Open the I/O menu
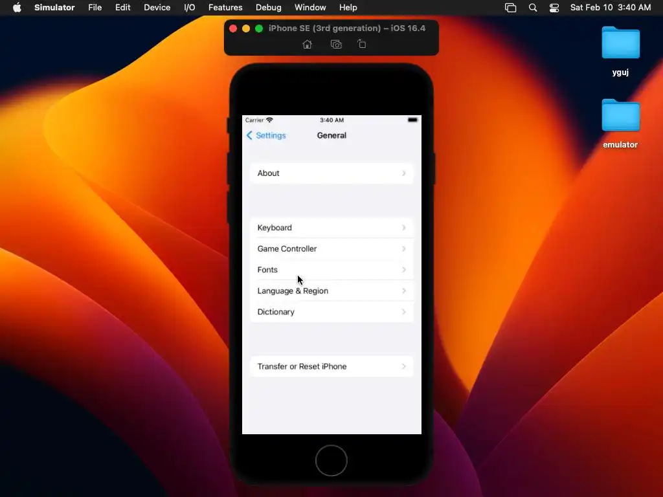The width and height of the screenshot is (663, 497). tap(190, 8)
